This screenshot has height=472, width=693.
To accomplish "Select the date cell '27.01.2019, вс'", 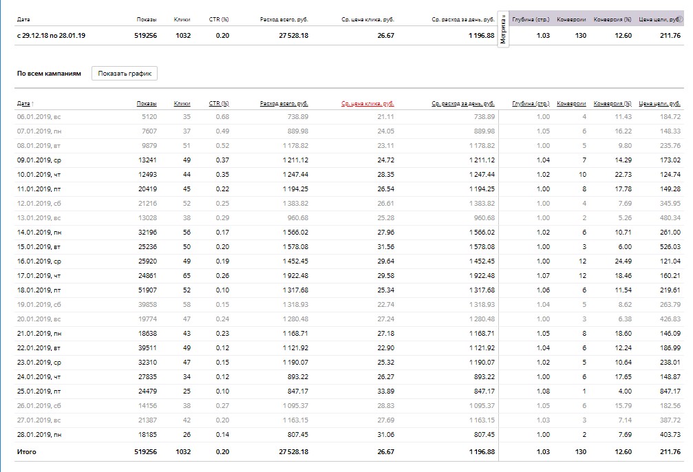I will (x=39, y=420).
